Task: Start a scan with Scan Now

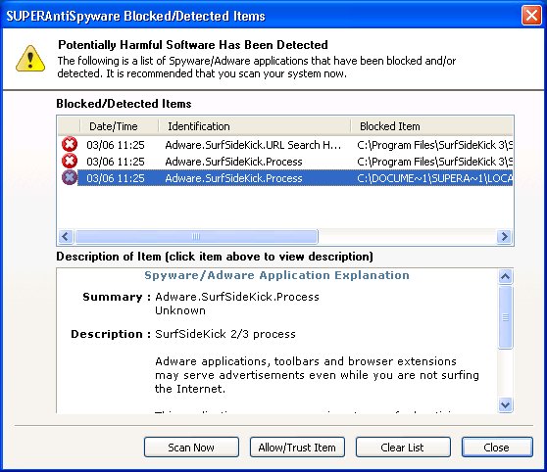Action: click(x=191, y=448)
